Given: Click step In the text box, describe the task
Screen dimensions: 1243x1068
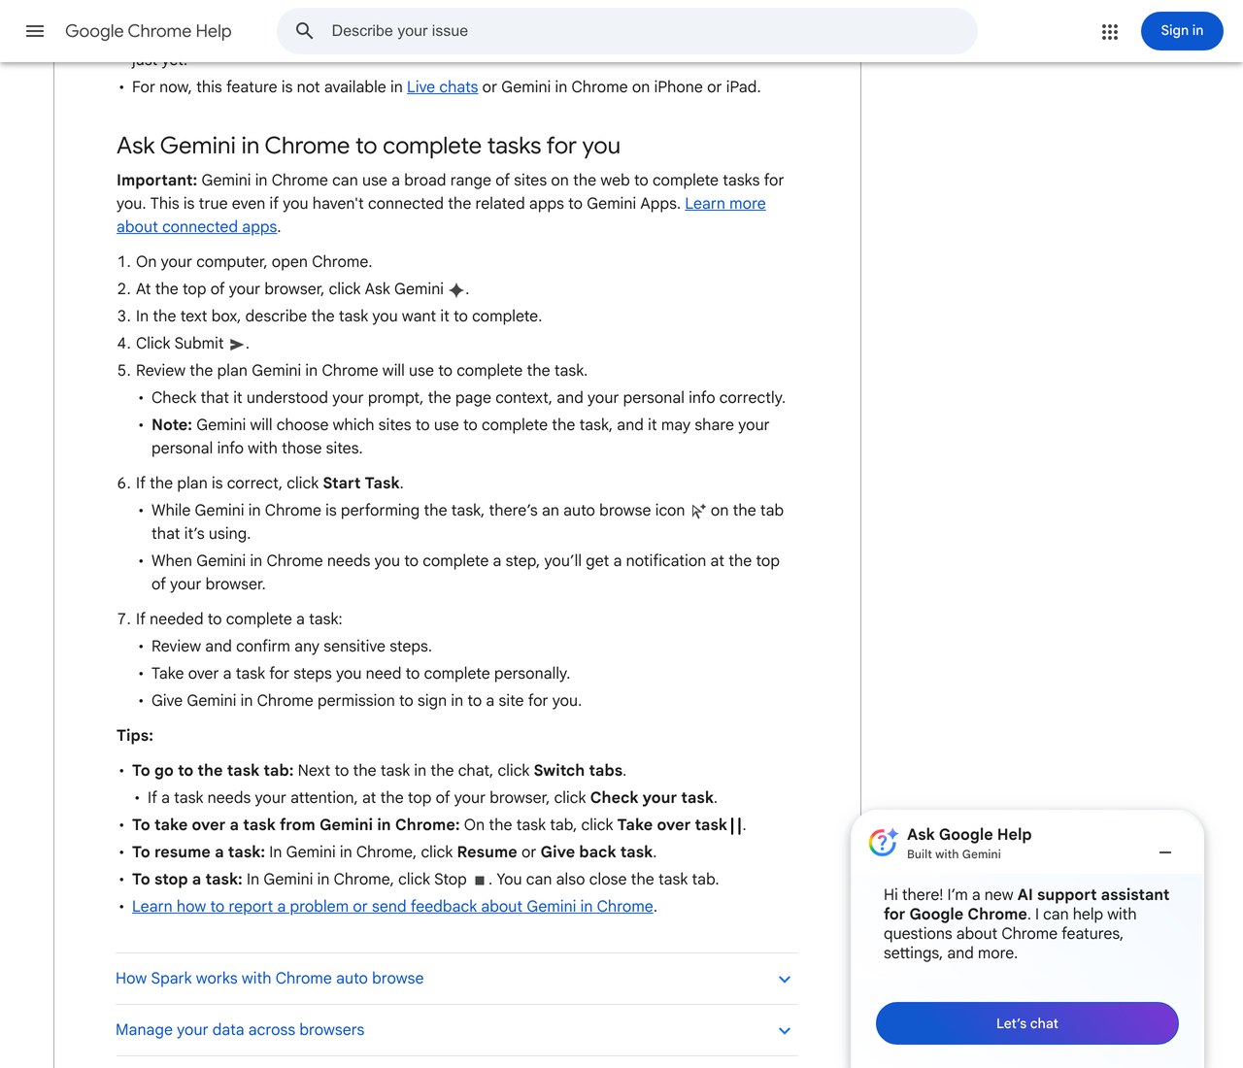Looking at the screenshot, I should tap(339, 317).
